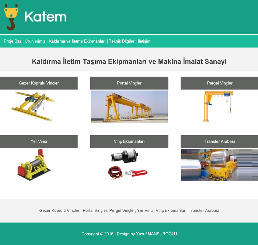
Task: Follow the footer Transfer Arabası link
Action: 204,211
